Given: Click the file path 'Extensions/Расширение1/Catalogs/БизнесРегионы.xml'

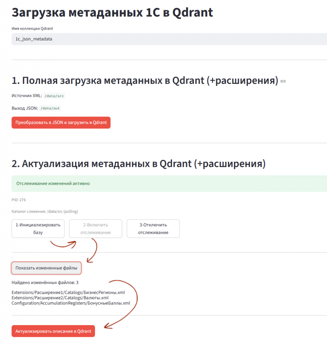Looking at the screenshot, I should point(68,292).
